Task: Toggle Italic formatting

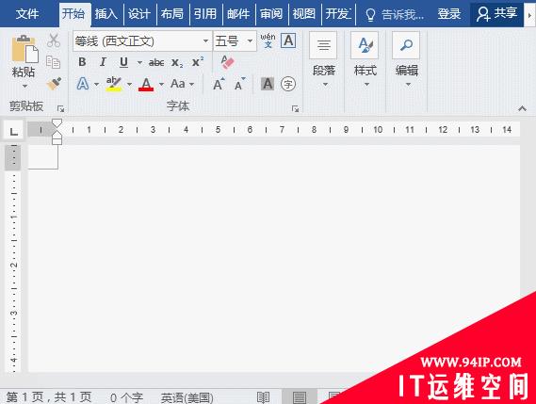Action: (x=103, y=62)
